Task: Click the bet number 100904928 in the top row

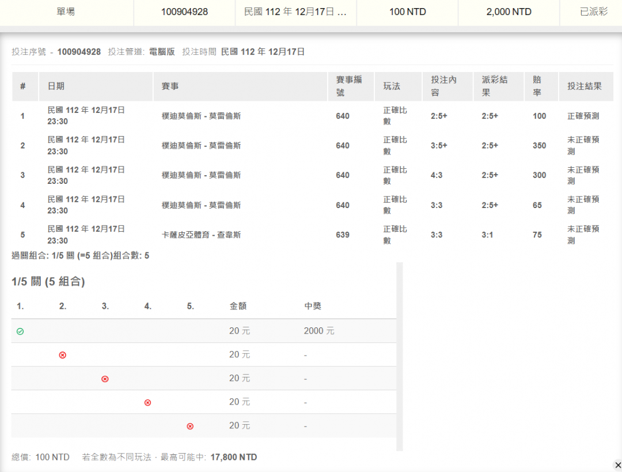Action: 184,12
